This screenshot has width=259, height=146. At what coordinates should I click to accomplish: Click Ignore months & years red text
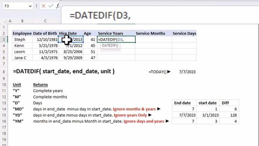point(134,109)
